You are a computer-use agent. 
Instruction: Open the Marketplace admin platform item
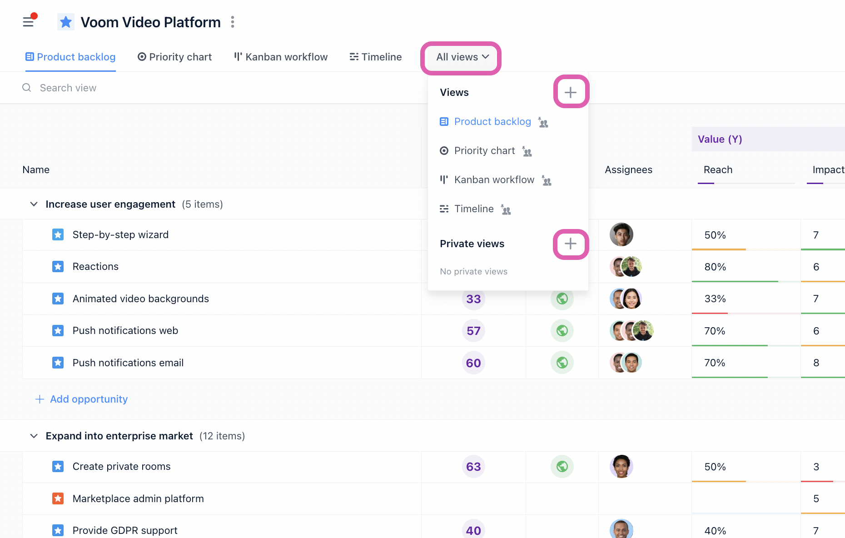138,498
